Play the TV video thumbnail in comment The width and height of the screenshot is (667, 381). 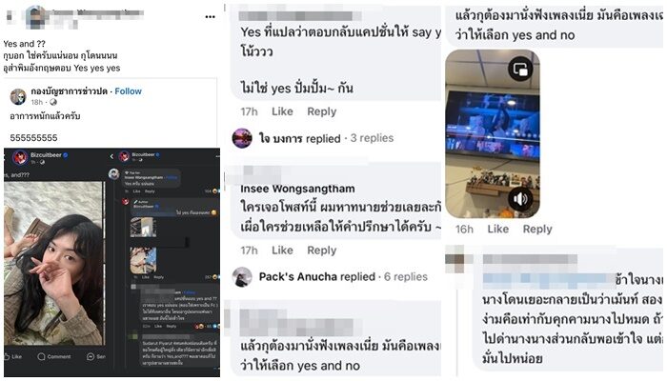click(x=493, y=134)
